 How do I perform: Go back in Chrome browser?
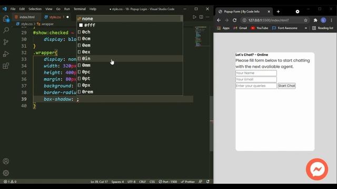pyautogui.click(x=219, y=20)
